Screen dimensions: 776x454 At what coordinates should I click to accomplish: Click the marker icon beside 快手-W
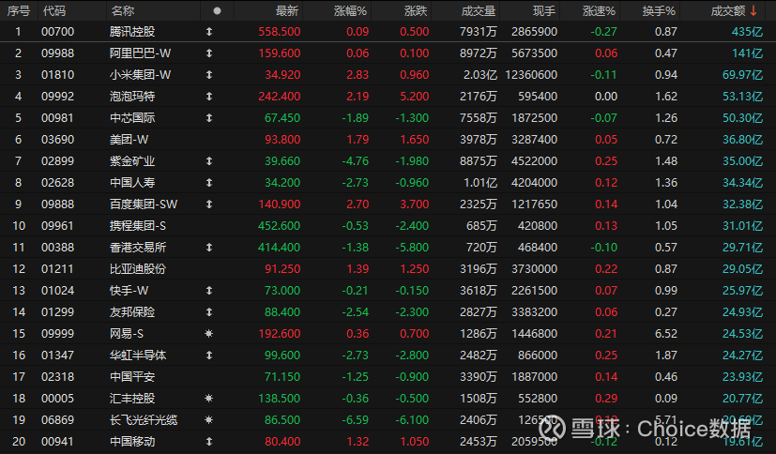[x=209, y=290]
